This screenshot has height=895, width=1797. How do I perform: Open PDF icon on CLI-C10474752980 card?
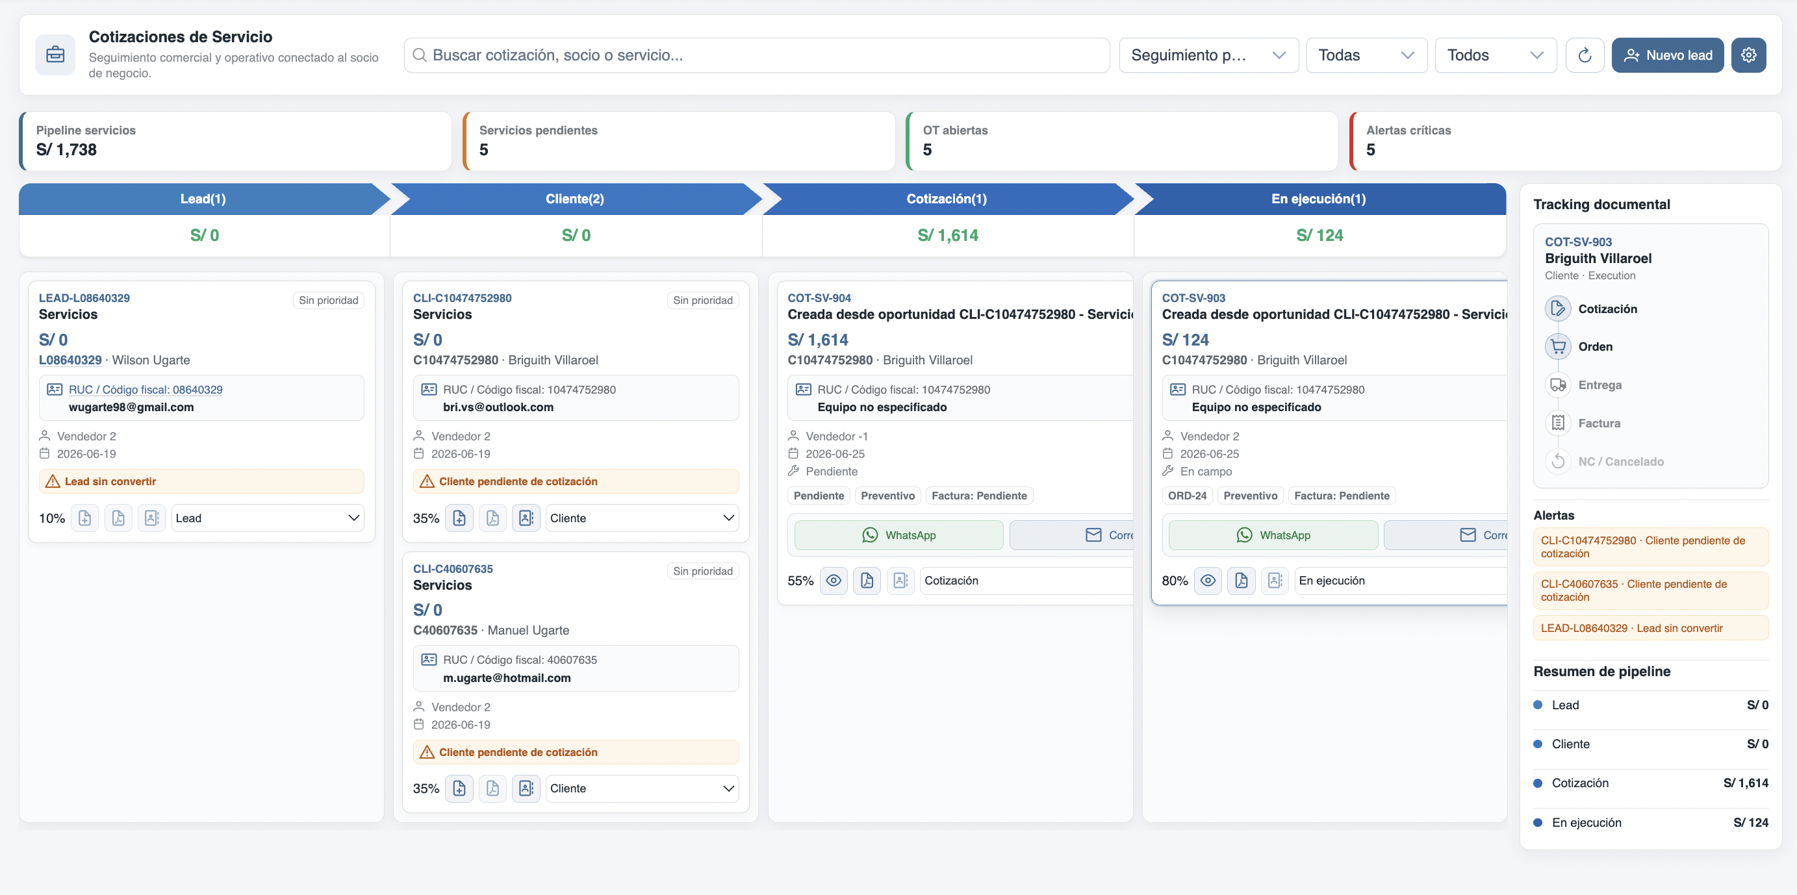pyautogui.click(x=492, y=518)
